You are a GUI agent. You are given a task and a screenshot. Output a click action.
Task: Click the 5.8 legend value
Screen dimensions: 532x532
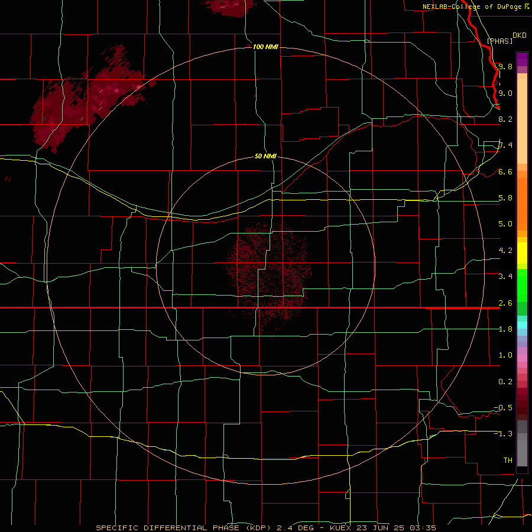(505, 197)
